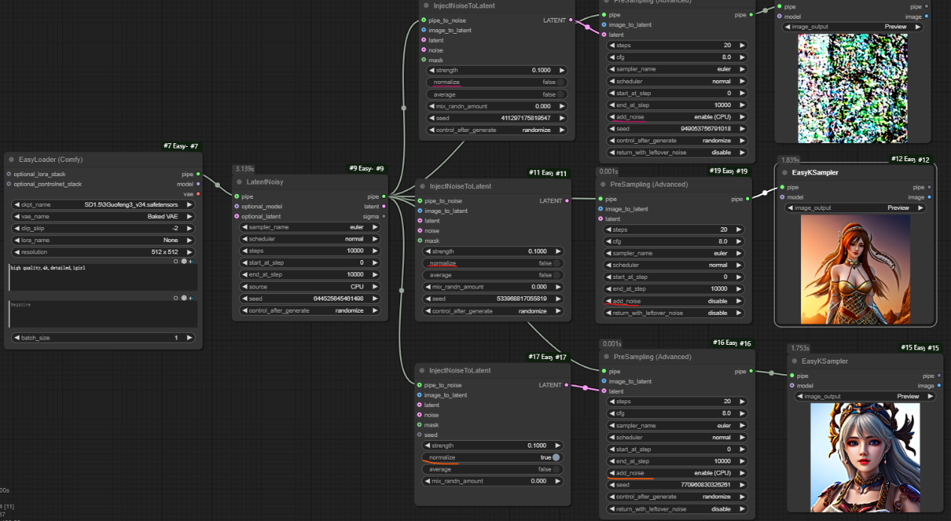
Task: Turn off normalize in InjectNoiseToLatent node #17
Action: coord(555,457)
